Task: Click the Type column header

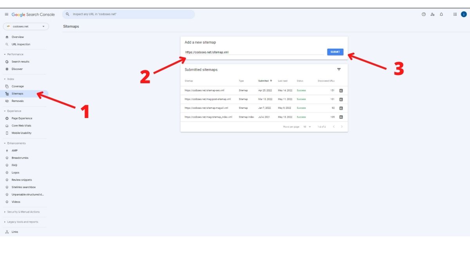Action: pos(241,81)
